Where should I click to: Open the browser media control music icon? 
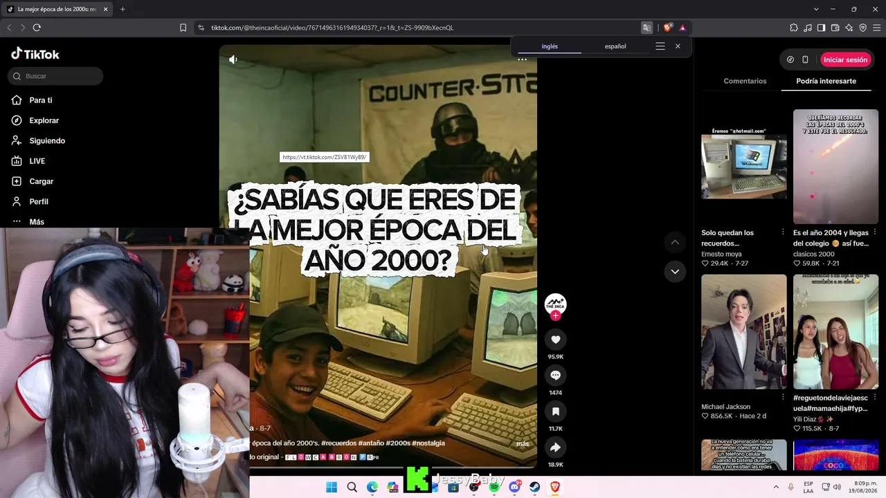tap(808, 28)
